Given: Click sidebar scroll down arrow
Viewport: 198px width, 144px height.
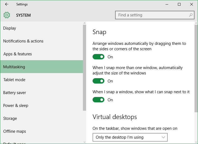Looking at the screenshot, I should [x=85, y=142].
